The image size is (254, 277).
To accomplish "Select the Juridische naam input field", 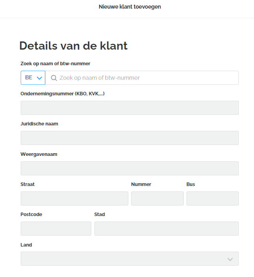I will 130,138.
